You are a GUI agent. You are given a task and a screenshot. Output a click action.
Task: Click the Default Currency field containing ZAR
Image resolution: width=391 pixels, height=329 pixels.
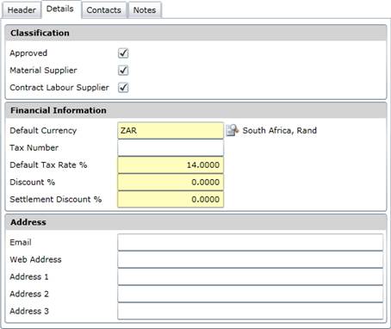point(171,131)
